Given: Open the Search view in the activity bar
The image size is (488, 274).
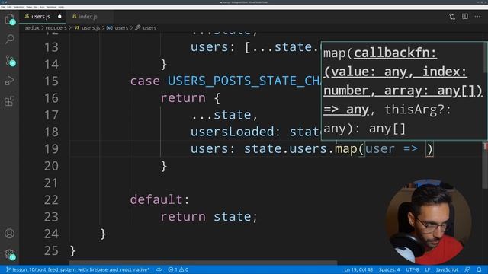Looking at the screenshot, I should coord(10,39).
